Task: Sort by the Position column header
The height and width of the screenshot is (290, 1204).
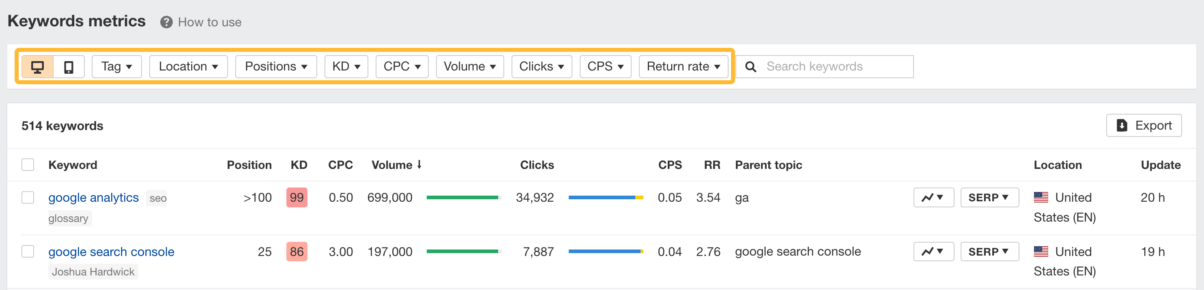Action: (249, 165)
